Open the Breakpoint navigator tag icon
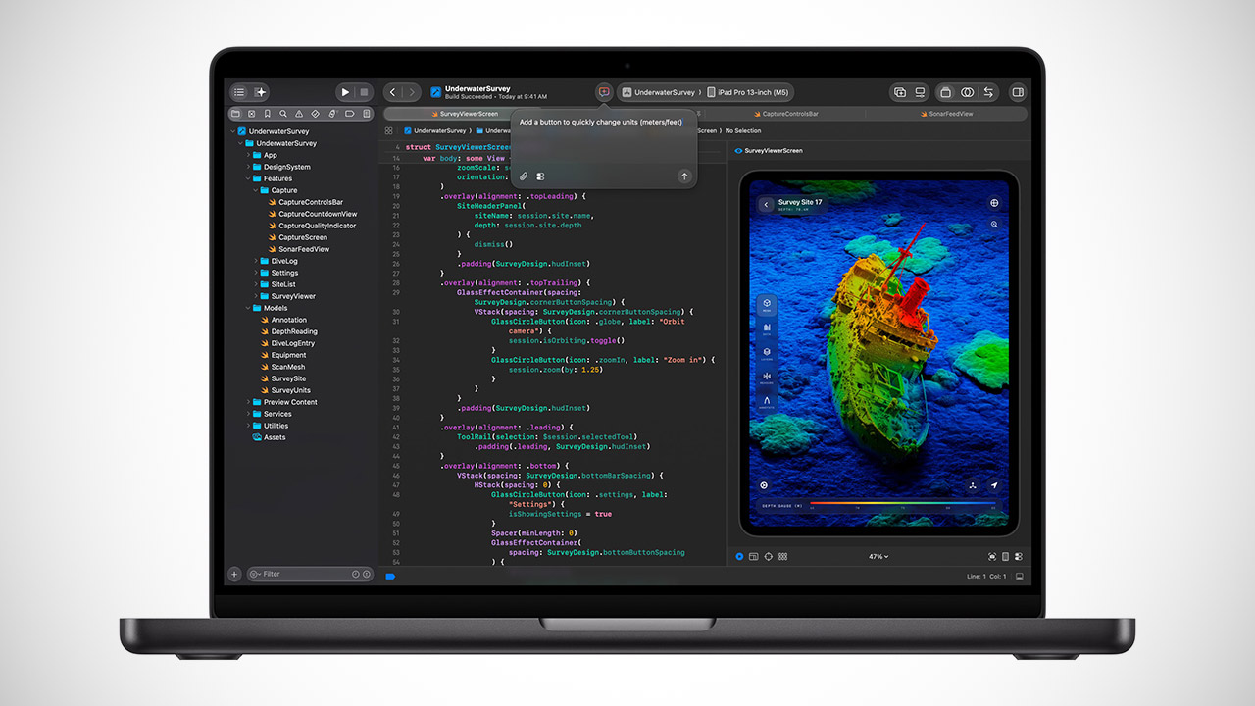The image size is (1255, 706). click(350, 114)
